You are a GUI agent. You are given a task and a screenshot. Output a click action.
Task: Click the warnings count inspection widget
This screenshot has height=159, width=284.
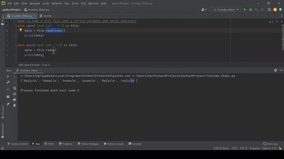tap(271, 22)
